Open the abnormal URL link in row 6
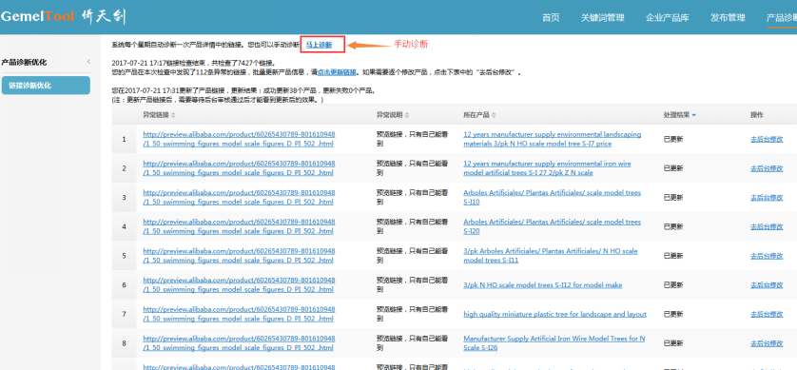 point(239,285)
